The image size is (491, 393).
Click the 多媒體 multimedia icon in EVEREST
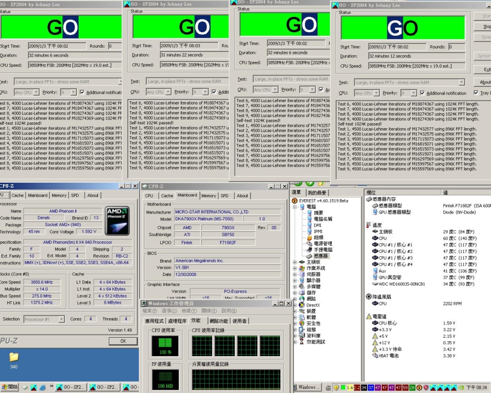click(x=302, y=286)
